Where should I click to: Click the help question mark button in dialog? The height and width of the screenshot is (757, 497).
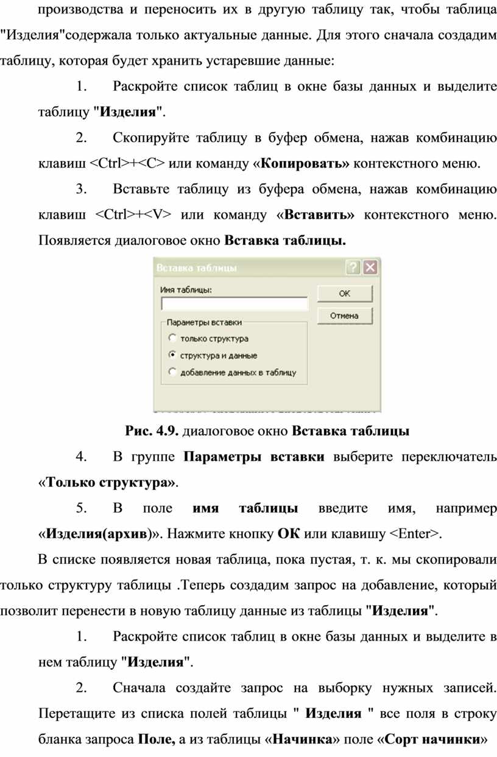point(353,268)
